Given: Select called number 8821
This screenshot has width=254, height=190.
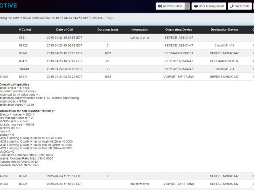Looking at the screenshot, I should click(22, 38).
